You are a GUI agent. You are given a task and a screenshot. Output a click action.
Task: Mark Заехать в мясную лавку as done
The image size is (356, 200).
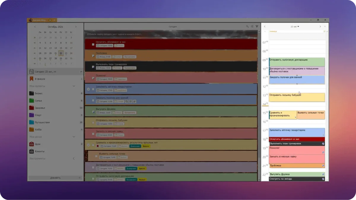pyautogui.click(x=93, y=134)
